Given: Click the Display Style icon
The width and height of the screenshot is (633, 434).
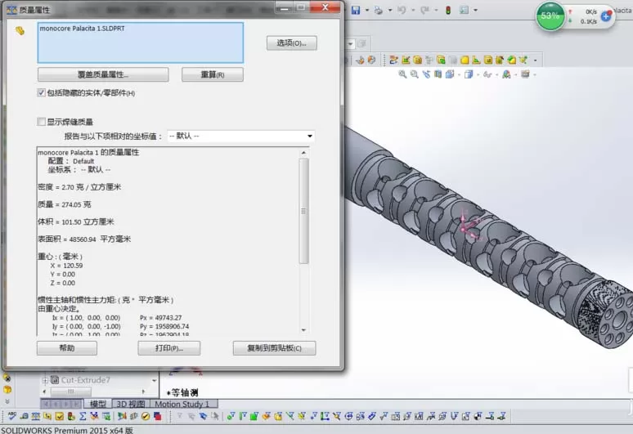Looking at the screenshot, I should [469, 74].
